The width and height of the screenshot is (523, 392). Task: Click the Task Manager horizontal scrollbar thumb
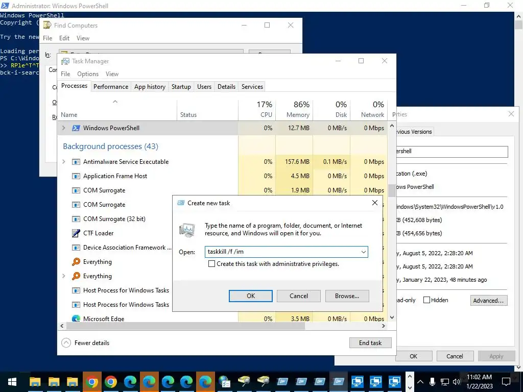click(x=185, y=326)
